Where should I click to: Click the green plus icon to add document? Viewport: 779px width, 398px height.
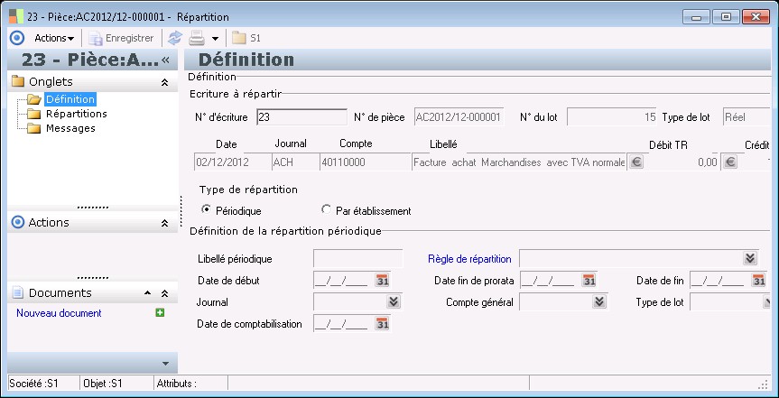pyautogui.click(x=160, y=312)
